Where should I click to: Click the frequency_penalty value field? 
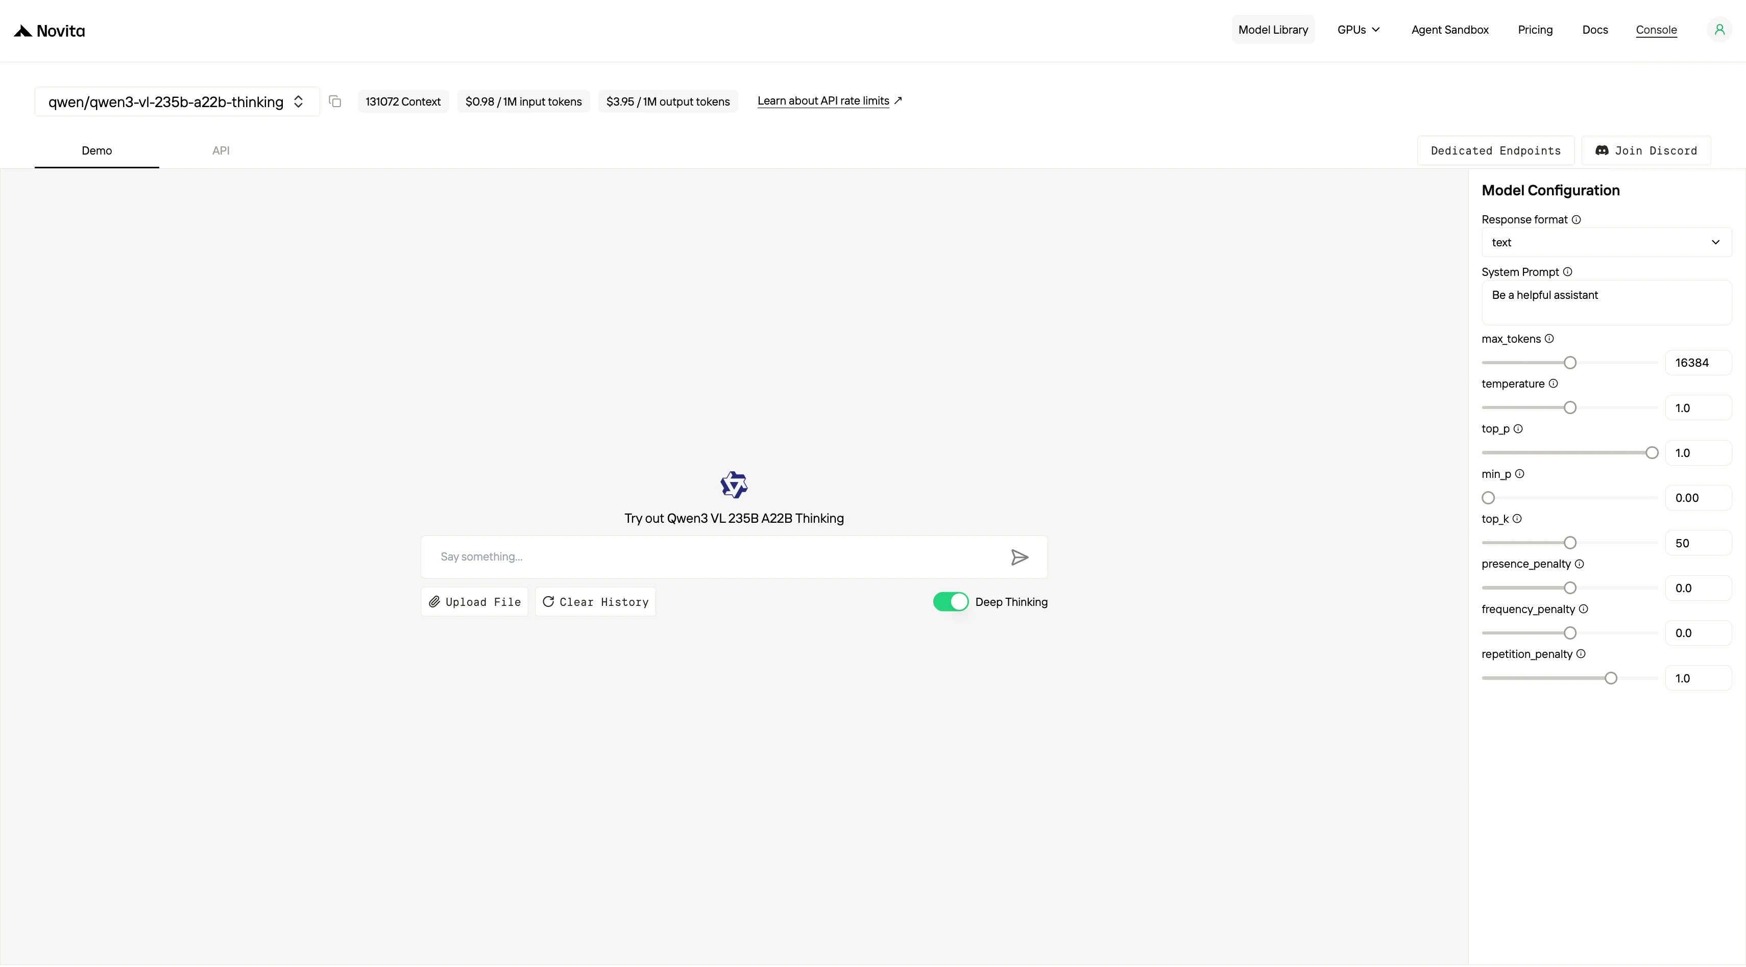point(1698,633)
